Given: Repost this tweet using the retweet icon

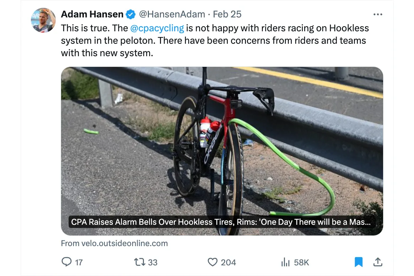Looking at the screenshot, I should click(140, 262).
